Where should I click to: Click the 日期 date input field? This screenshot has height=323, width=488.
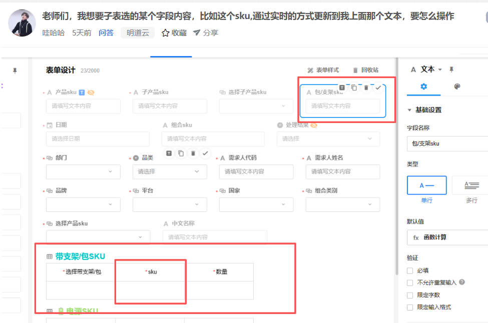(98, 138)
